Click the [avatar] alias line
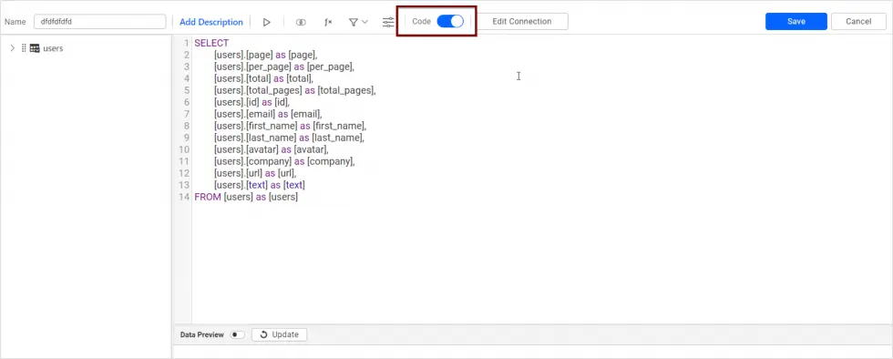The width and height of the screenshot is (893, 359). 272,149
